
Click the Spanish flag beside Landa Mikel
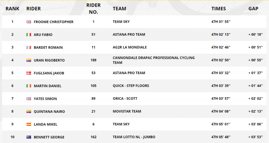(x=29, y=124)
